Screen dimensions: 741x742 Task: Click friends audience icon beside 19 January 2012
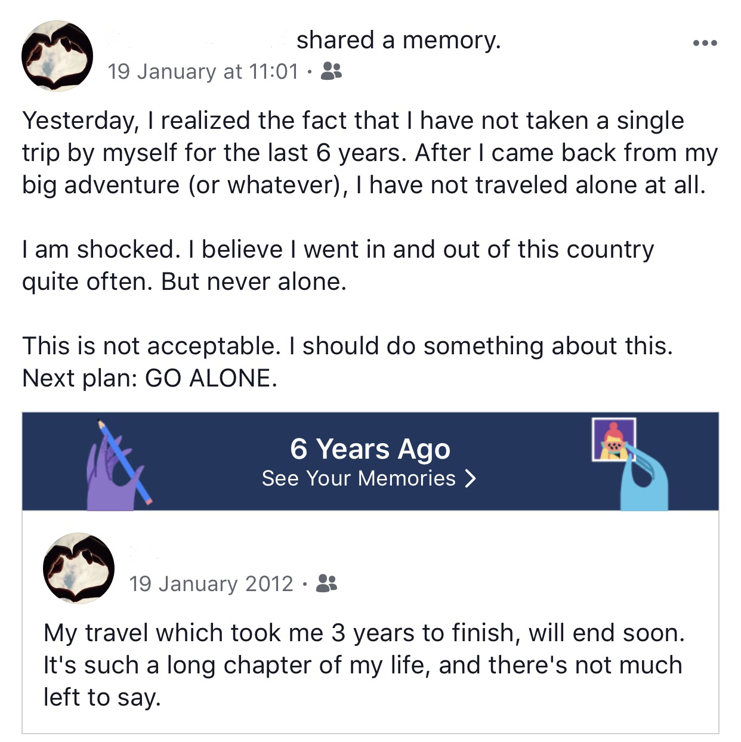pos(326,583)
